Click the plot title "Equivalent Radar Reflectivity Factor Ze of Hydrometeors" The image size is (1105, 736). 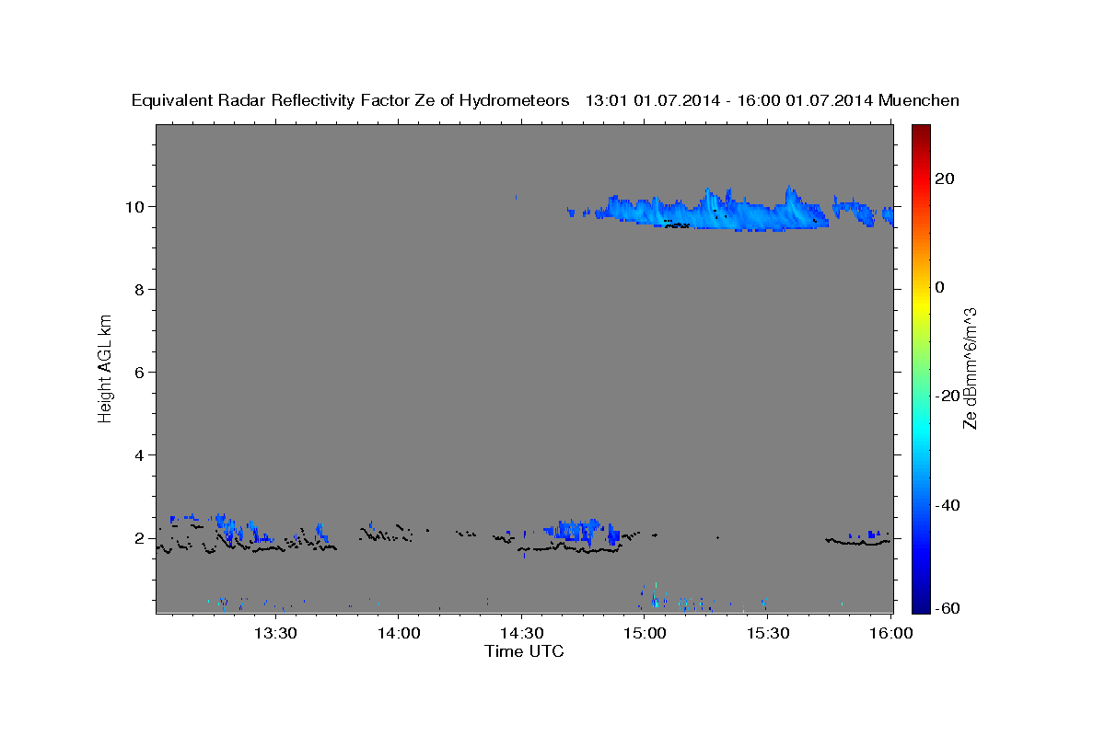point(351,100)
